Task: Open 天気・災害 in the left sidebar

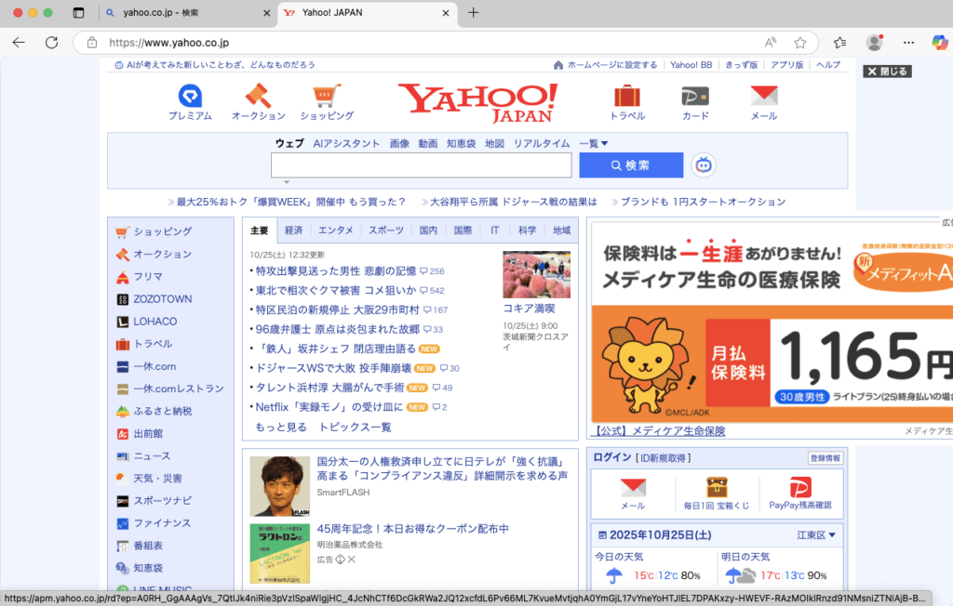Action: (157, 479)
